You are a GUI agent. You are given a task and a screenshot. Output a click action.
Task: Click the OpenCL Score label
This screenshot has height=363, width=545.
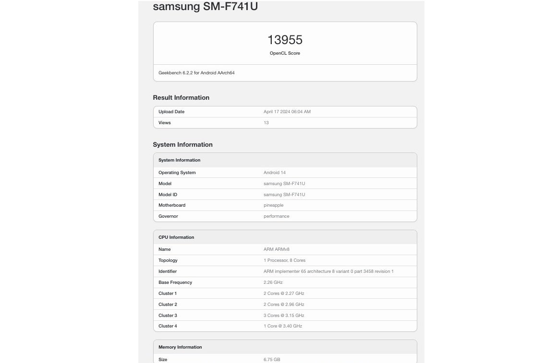(x=285, y=53)
